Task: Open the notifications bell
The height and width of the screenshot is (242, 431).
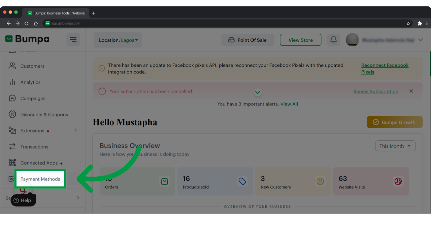Action: [x=333, y=40]
